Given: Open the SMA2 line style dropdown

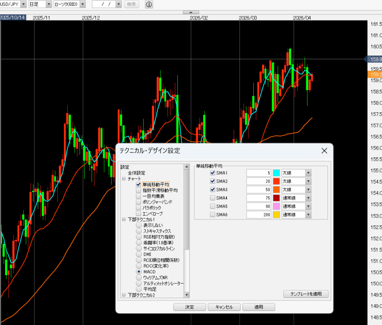Looking at the screenshot, I should click(308, 181).
